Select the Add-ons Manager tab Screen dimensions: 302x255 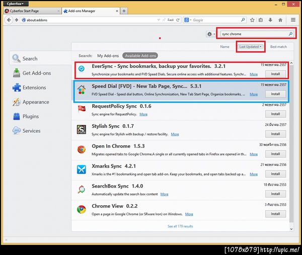click(x=91, y=11)
